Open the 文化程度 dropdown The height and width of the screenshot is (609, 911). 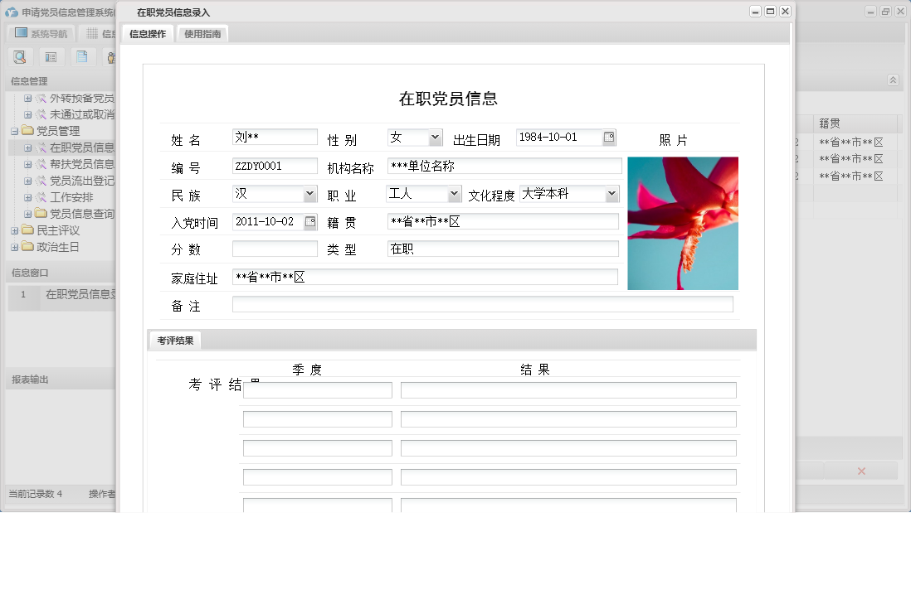(611, 194)
